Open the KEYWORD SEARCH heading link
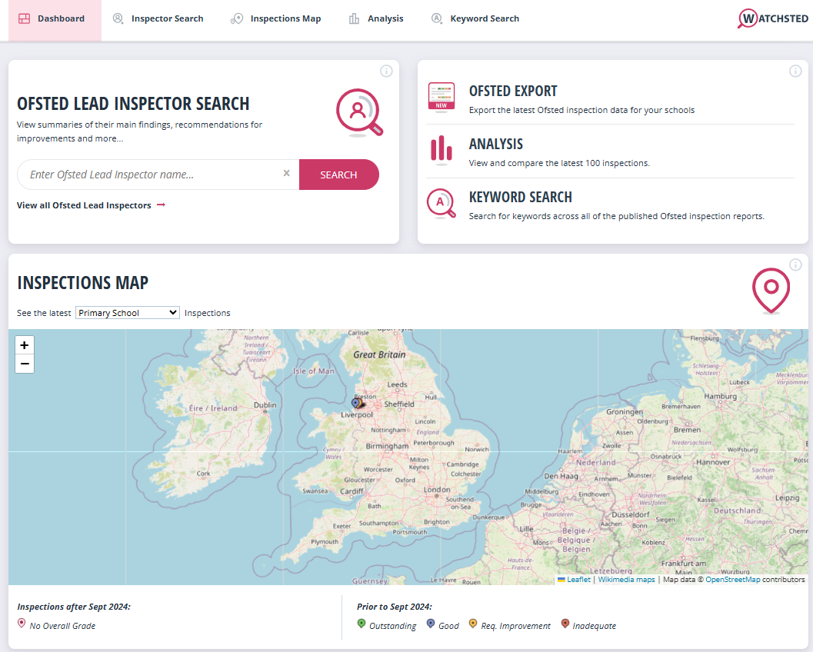The image size is (813, 652). coord(520,198)
